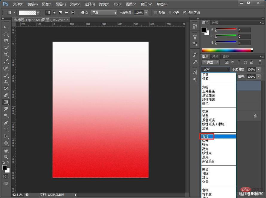Image resolution: width=266 pixels, height=198 pixels.
Task: Select the Clone Stamp tool
Action: 6,82
